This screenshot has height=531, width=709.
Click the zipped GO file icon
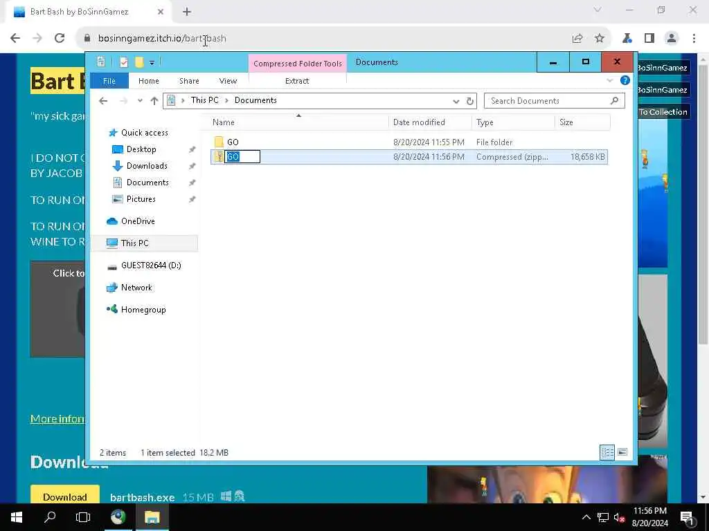pyautogui.click(x=219, y=157)
